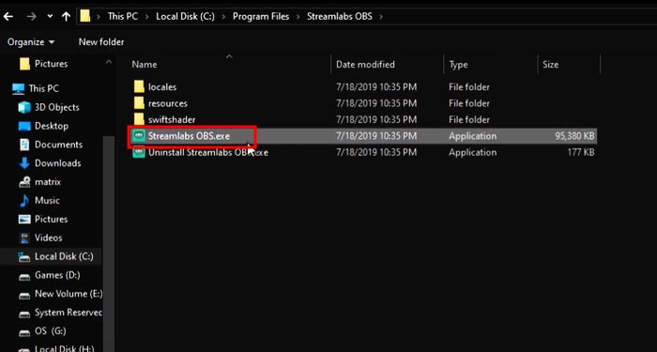Expand chevron between Program Files and Streamlabs OBS
657x352 pixels.
tap(298, 17)
